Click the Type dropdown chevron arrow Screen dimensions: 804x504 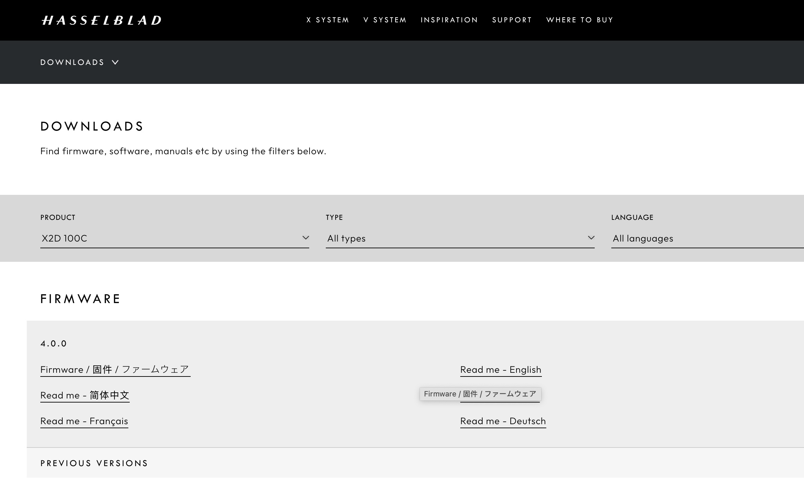[591, 238]
